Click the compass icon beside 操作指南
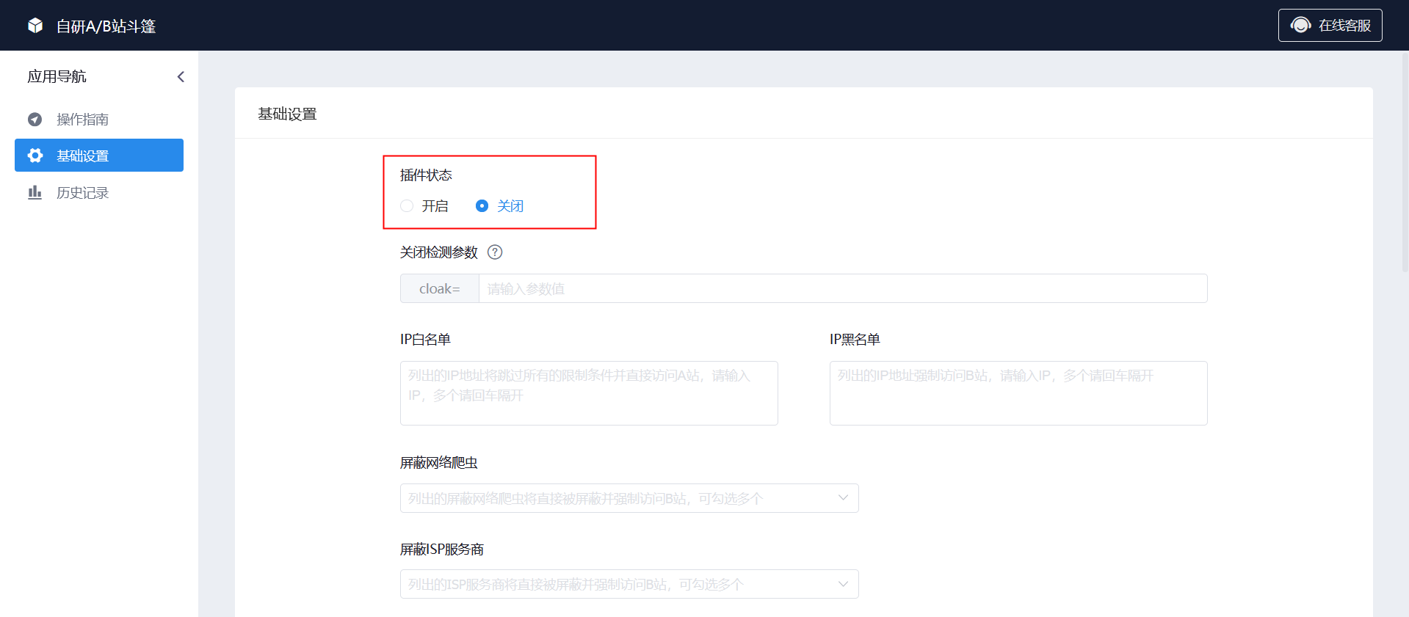1409x617 pixels. pyautogui.click(x=35, y=119)
